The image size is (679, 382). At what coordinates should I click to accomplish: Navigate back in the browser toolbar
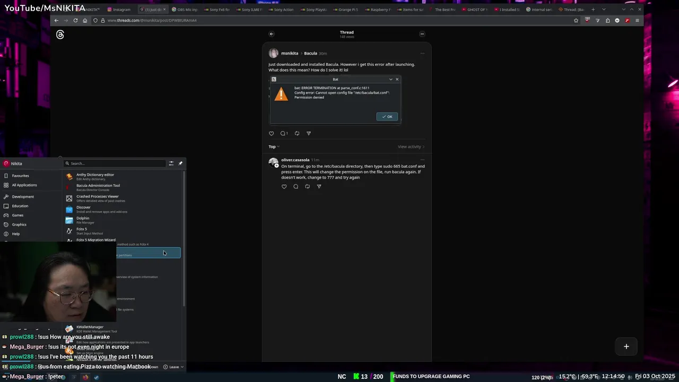pyautogui.click(x=56, y=20)
